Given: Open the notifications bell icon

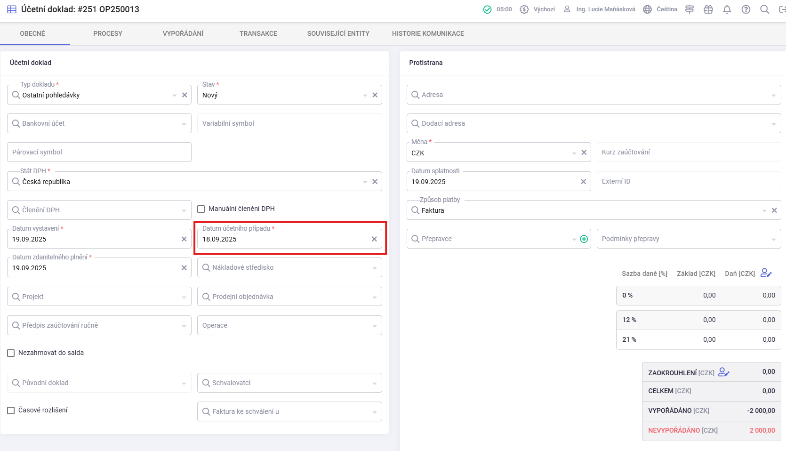Looking at the screenshot, I should coord(727,9).
